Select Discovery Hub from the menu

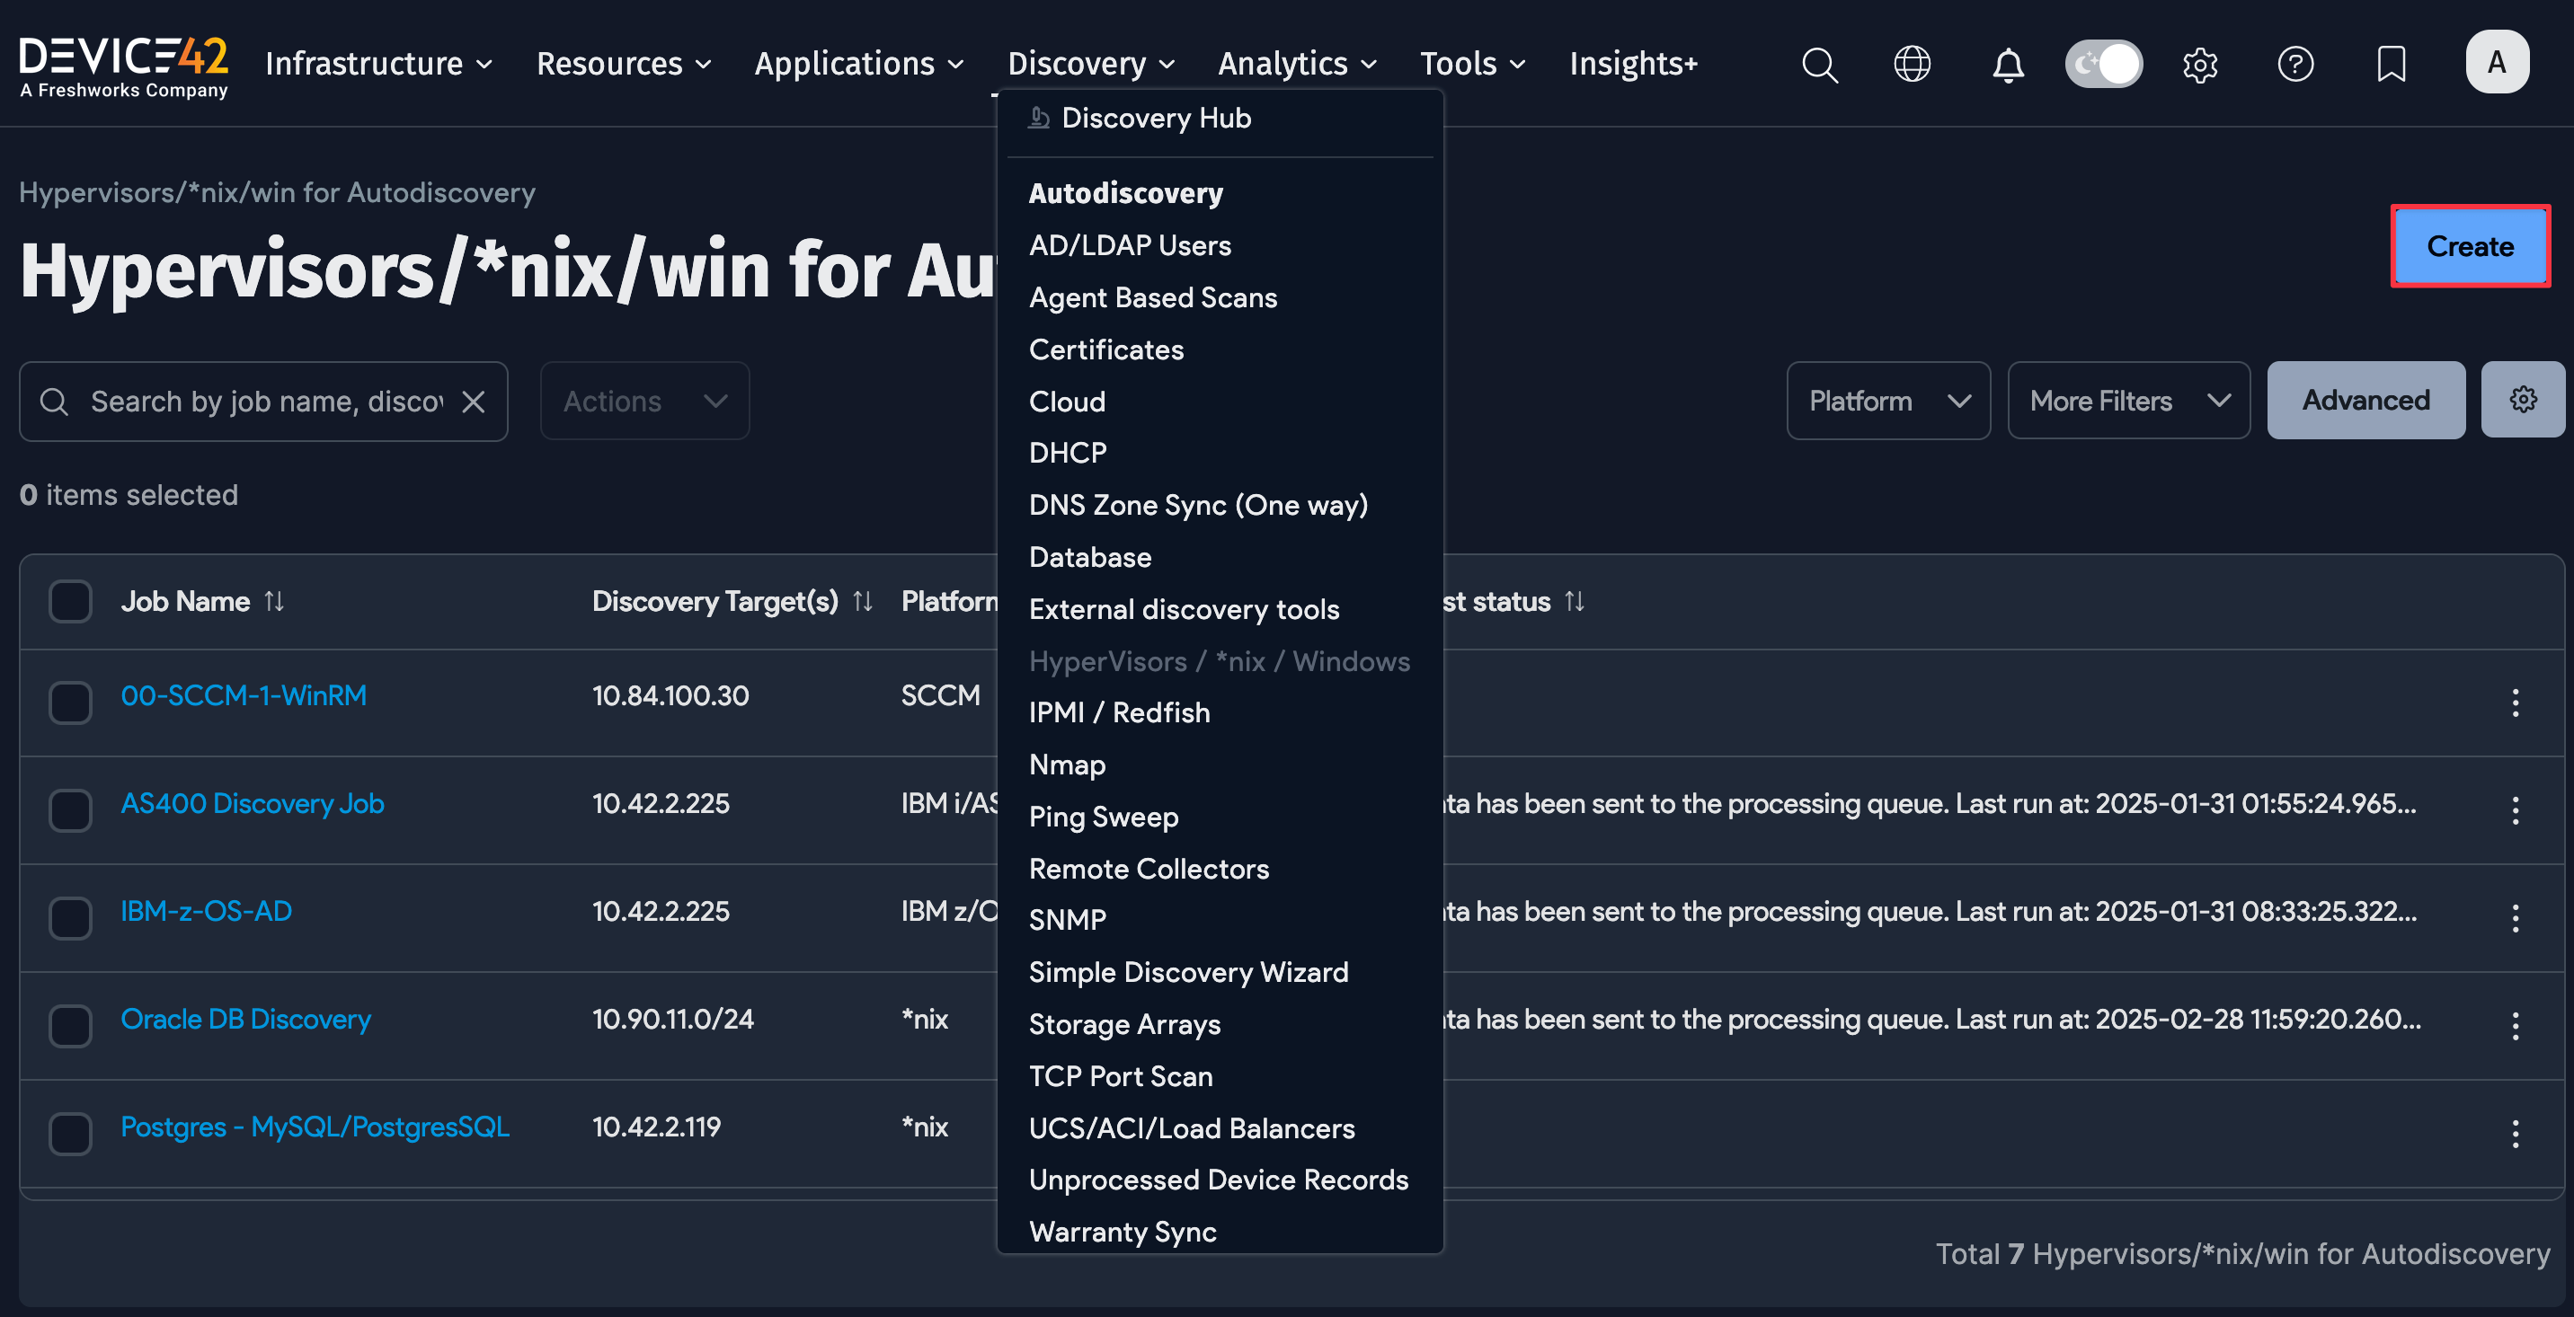click(x=1155, y=117)
